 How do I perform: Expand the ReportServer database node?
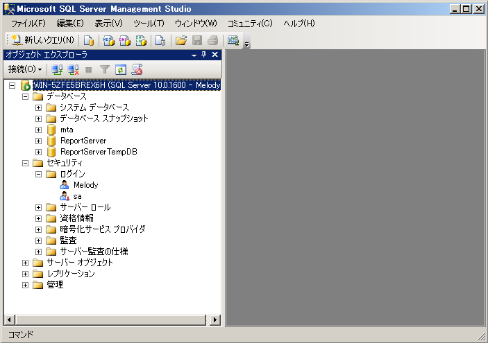[38, 141]
